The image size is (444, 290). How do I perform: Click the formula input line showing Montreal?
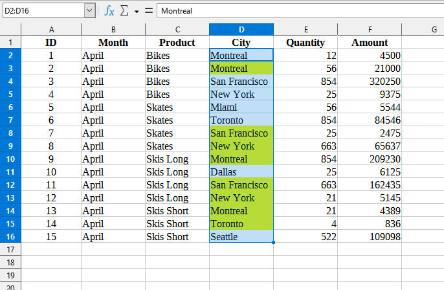[x=298, y=11]
